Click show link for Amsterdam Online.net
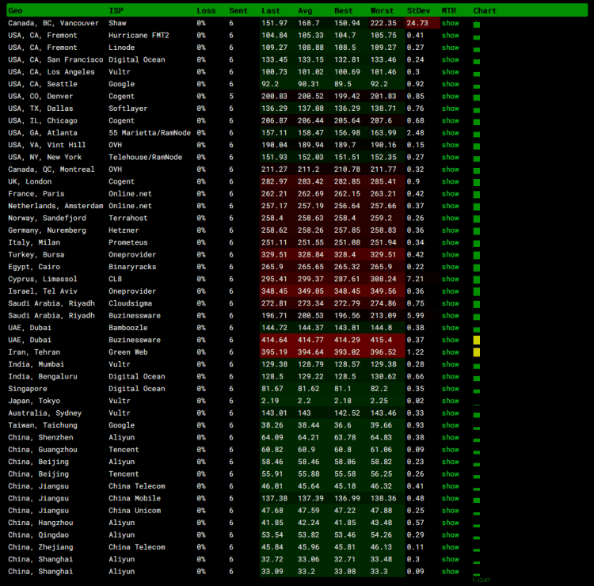Viewport: 594px width, 586px height. coord(450,206)
